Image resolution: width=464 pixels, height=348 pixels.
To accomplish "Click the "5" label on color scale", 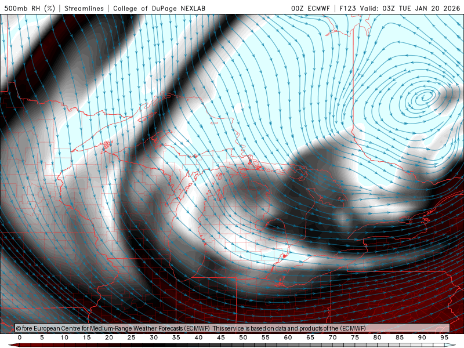I will pyautogui.click(x=42, y=338).
